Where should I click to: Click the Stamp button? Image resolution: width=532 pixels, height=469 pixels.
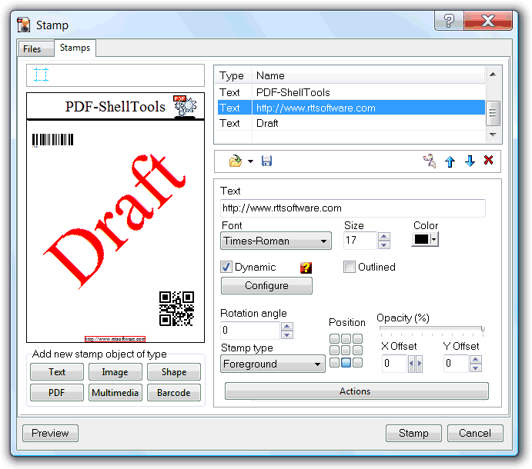[x=413, y=434]
